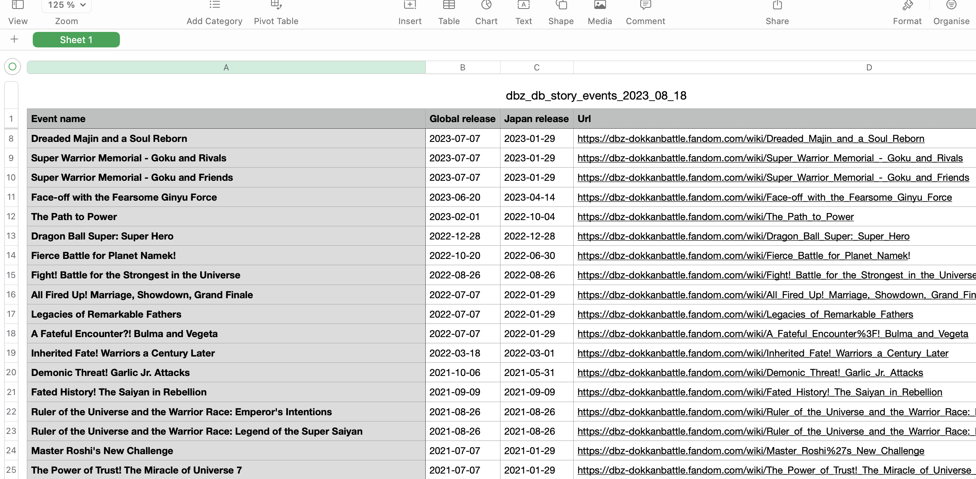Open the Inherited_Fate! Warriors a Century Later link
This screenshot has width=976, height=479.
tap(763, 353)
